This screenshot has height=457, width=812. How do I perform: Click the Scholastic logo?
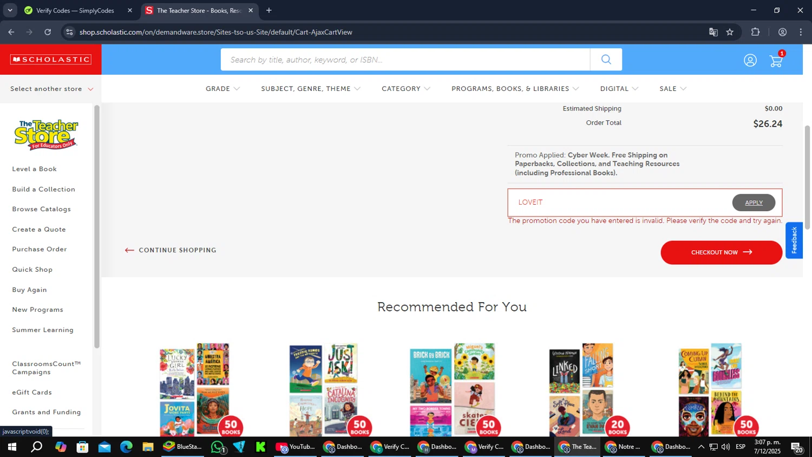coord(50,60)
